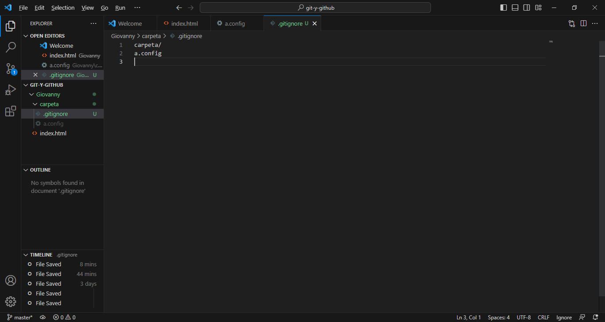605x322 pixels.
Task: Collapse the GIT-Y-GITHUB folder section
Action: click(62, 84)
